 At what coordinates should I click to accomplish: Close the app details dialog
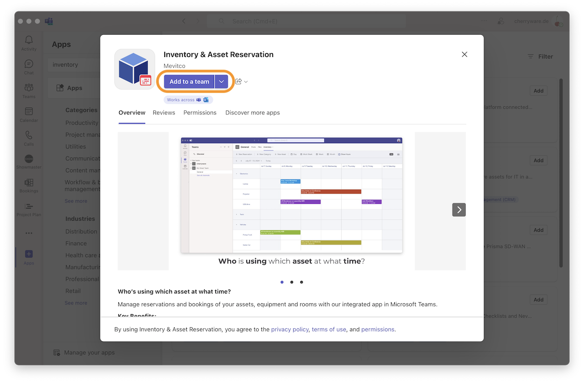pos(464,54)
